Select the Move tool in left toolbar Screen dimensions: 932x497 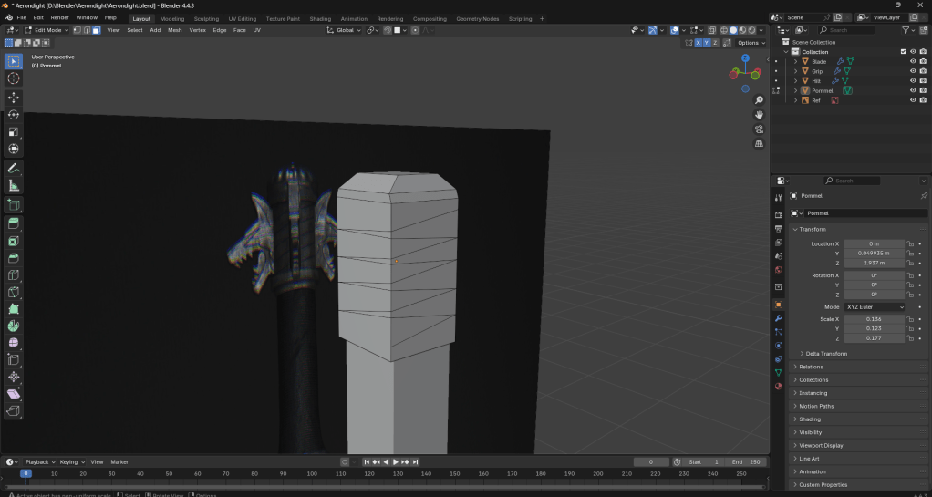(14, 98)
